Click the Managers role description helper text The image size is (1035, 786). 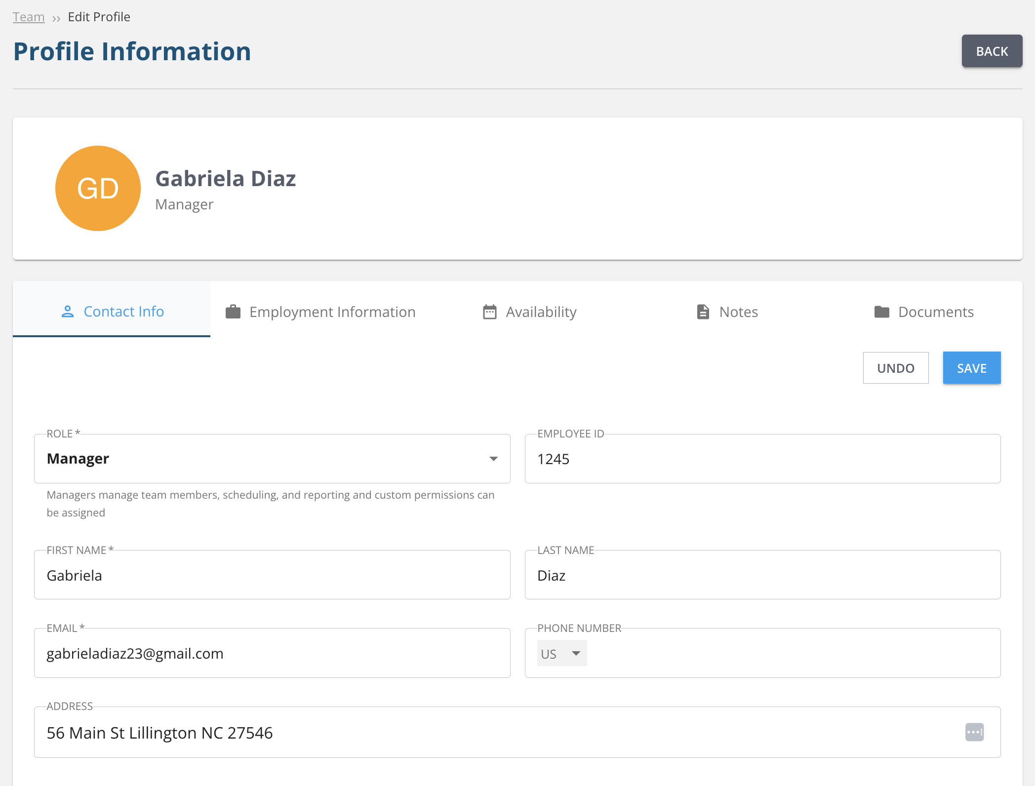pos(271,504)
